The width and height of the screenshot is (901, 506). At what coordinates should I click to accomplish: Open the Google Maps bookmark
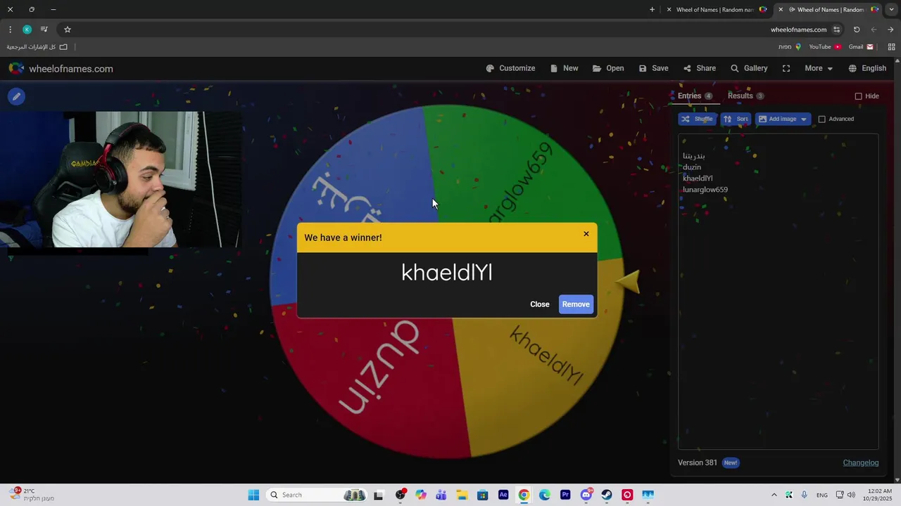[x=789, y=47]
